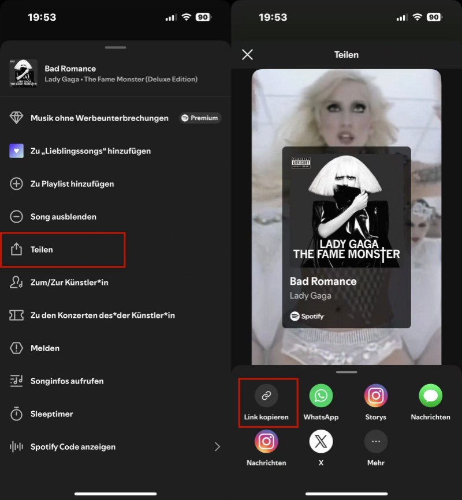Tap the Premium badge
The height and width of the screenshot is (500, 462).
click(x=200, y=118)
